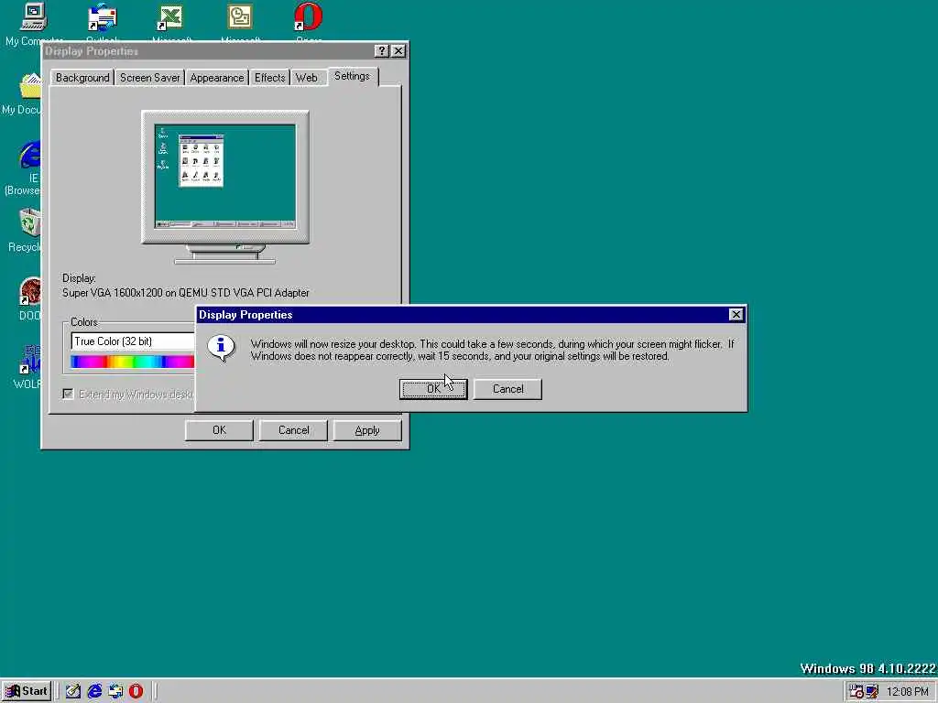Click info icon in resize message
938x703 pixels.
[221, 348]
